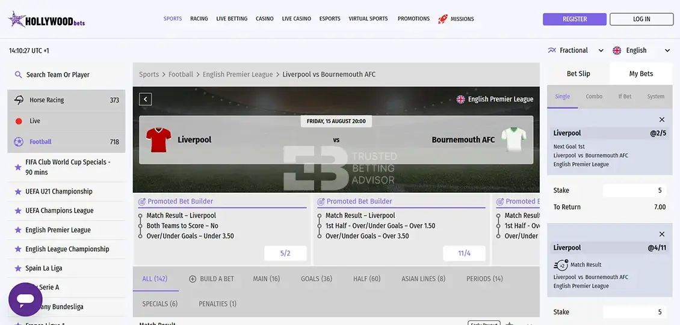
Task: Add the 11/4 promoted bet builder
Action: coord(464,254)
